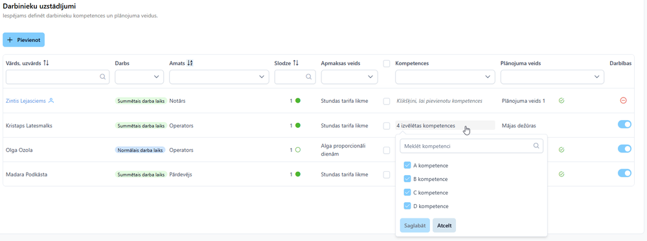The width and height of the screenshot is (647, 241).
Task: Open the Apmaksas veids filter dropdown
Action: (349, 77)
